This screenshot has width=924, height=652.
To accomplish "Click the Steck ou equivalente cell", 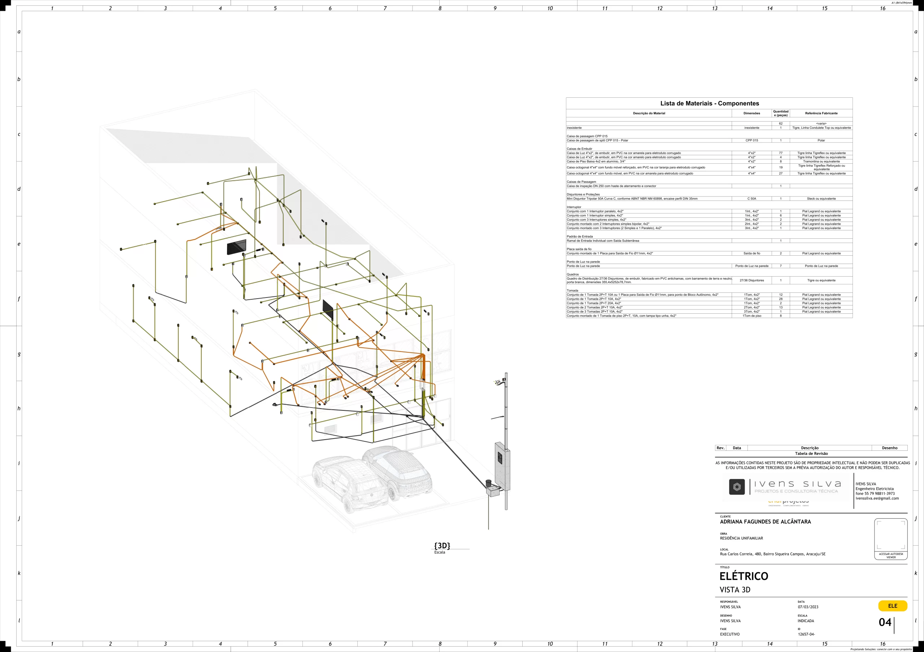I will pyautogui.click(x=821, y=199).
